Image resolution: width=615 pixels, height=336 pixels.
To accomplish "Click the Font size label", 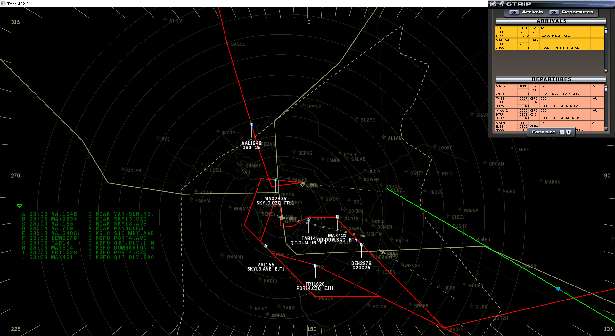I will [x=544, y=132].
